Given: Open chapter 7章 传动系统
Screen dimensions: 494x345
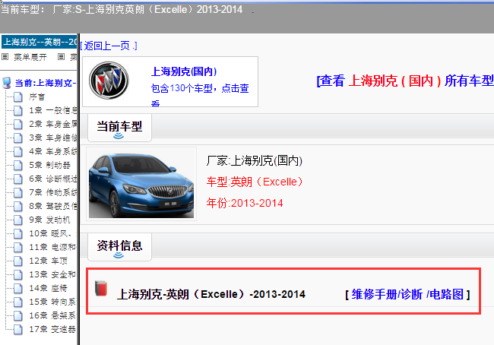Looking at the screenshot, I should click(x=53, y=192).
